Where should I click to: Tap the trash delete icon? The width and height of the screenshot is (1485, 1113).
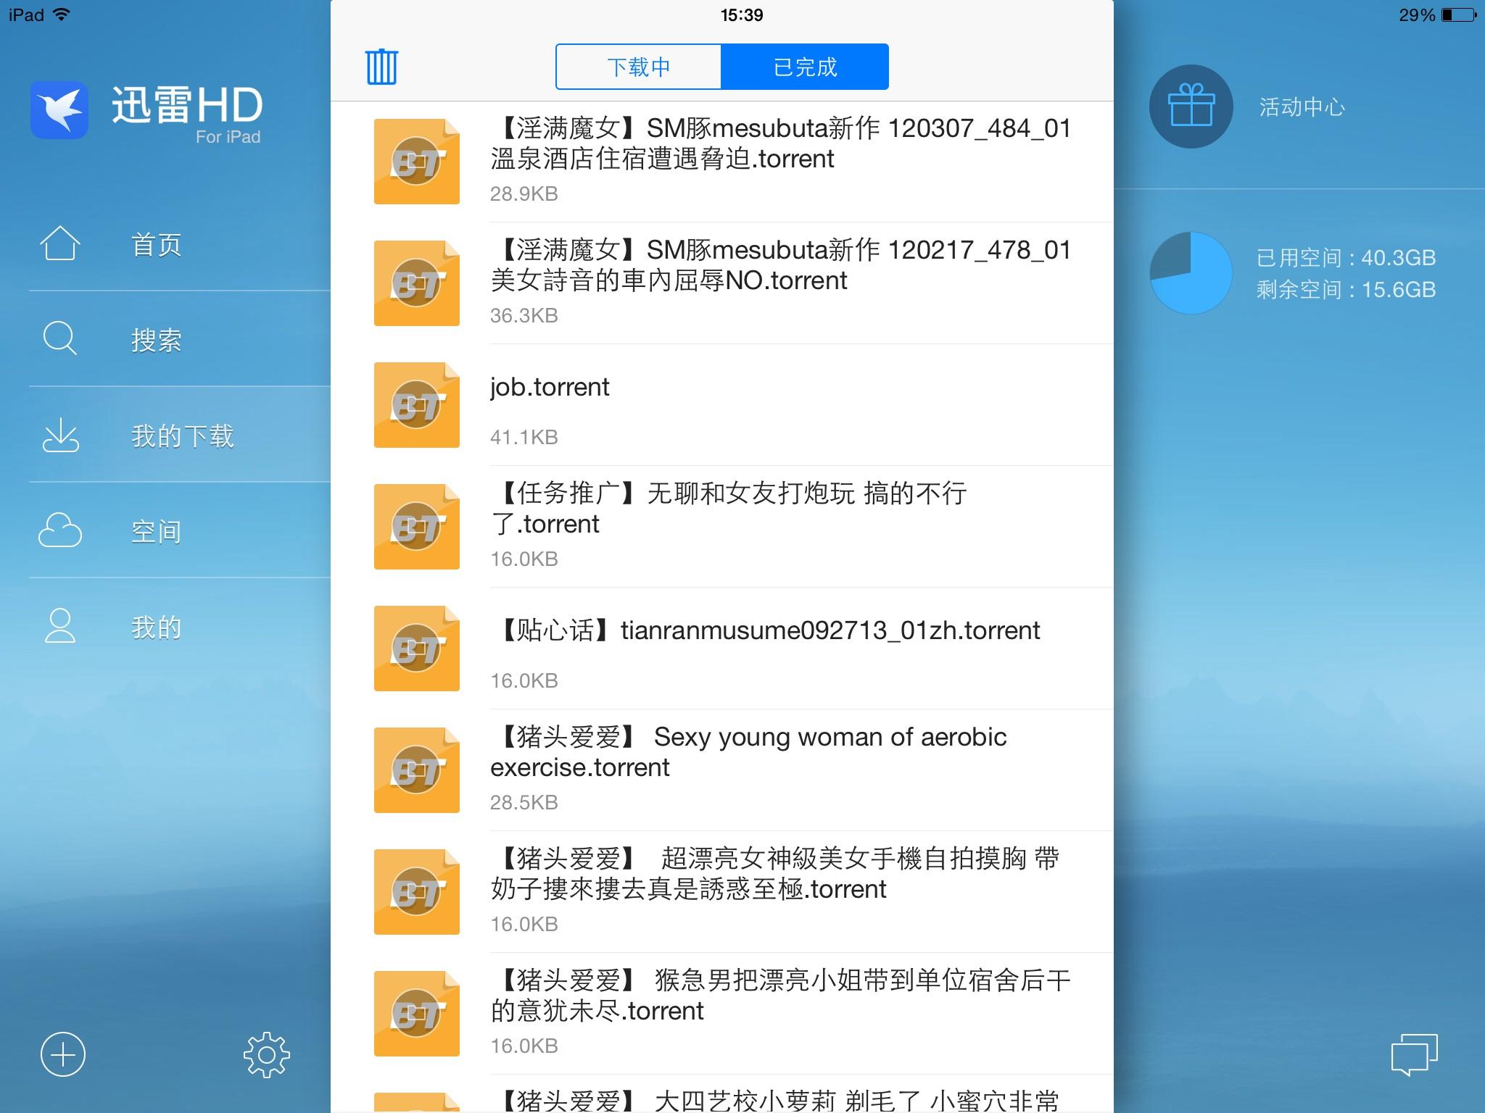click(381, 67)
